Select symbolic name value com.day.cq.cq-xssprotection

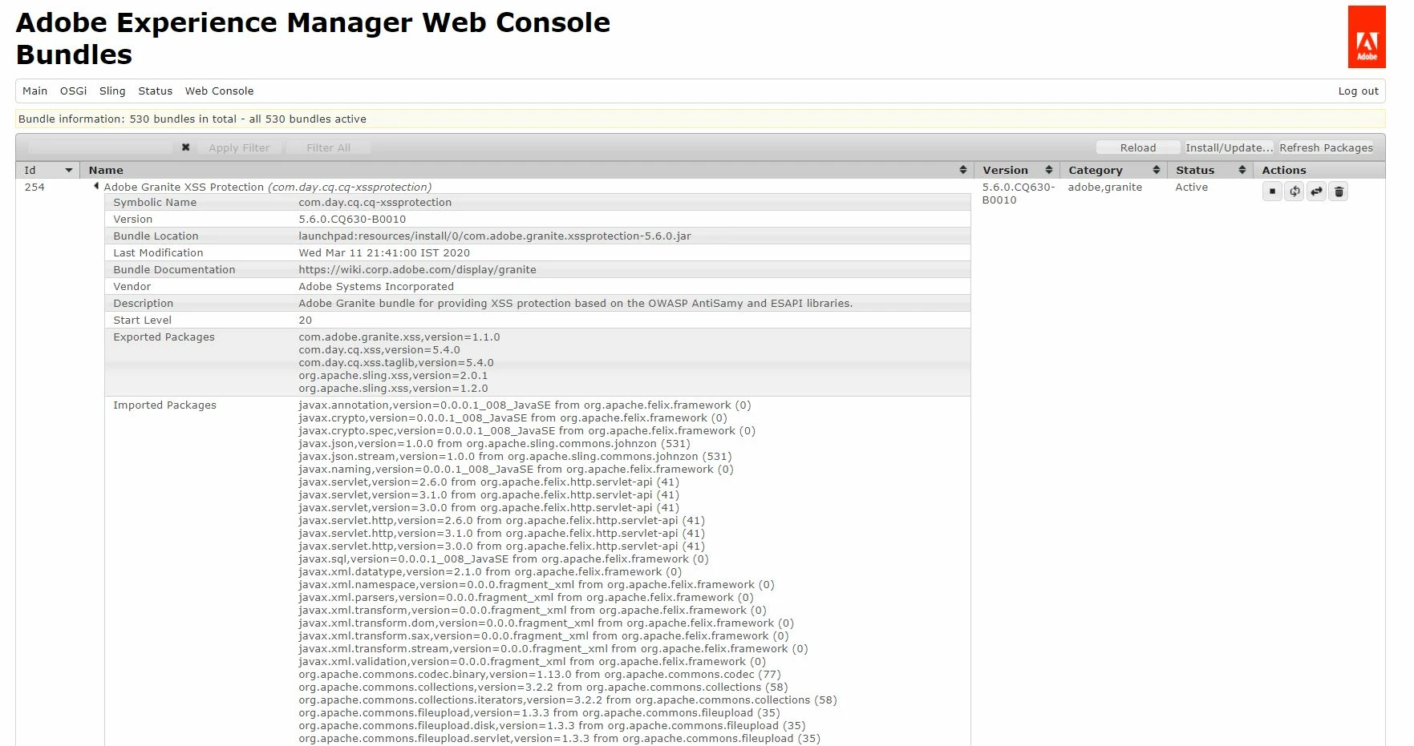tap(375, 203)
